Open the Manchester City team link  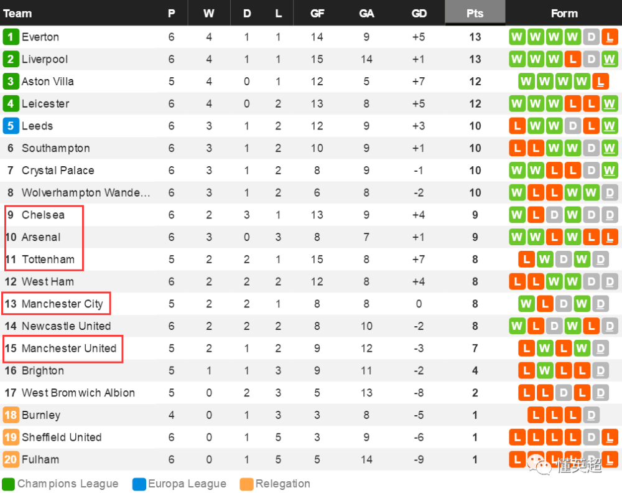[62, 304]
